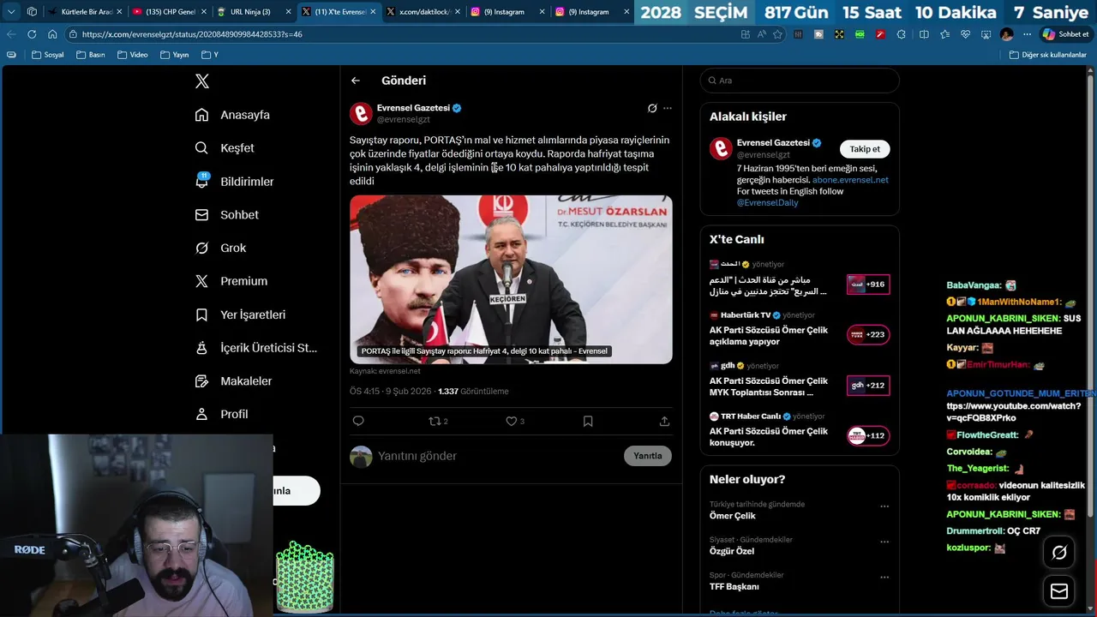
Task: Reply to the post via comment icon
Action: (x=358, y=421)
